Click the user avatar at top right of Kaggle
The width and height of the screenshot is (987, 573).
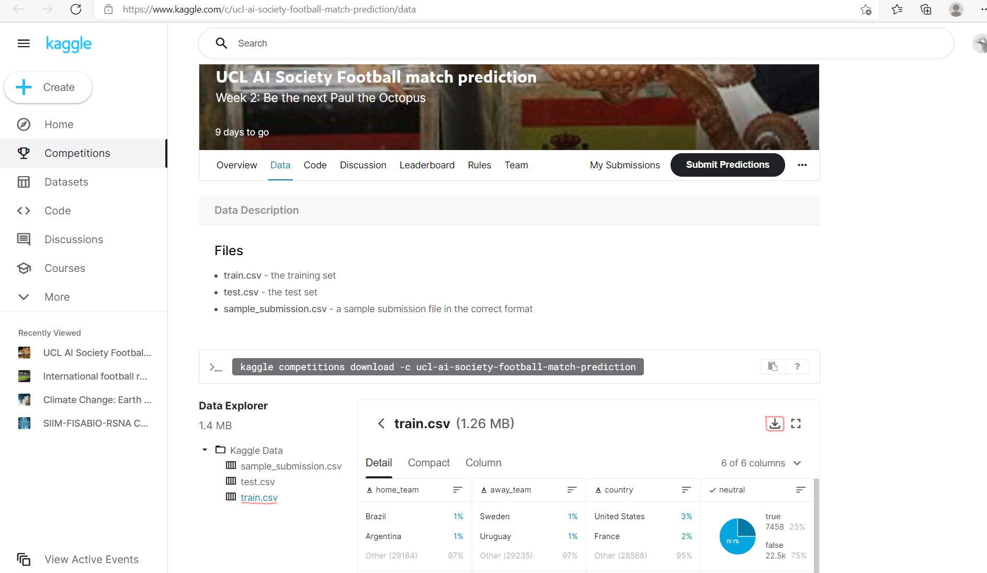(x=981, y=43)
